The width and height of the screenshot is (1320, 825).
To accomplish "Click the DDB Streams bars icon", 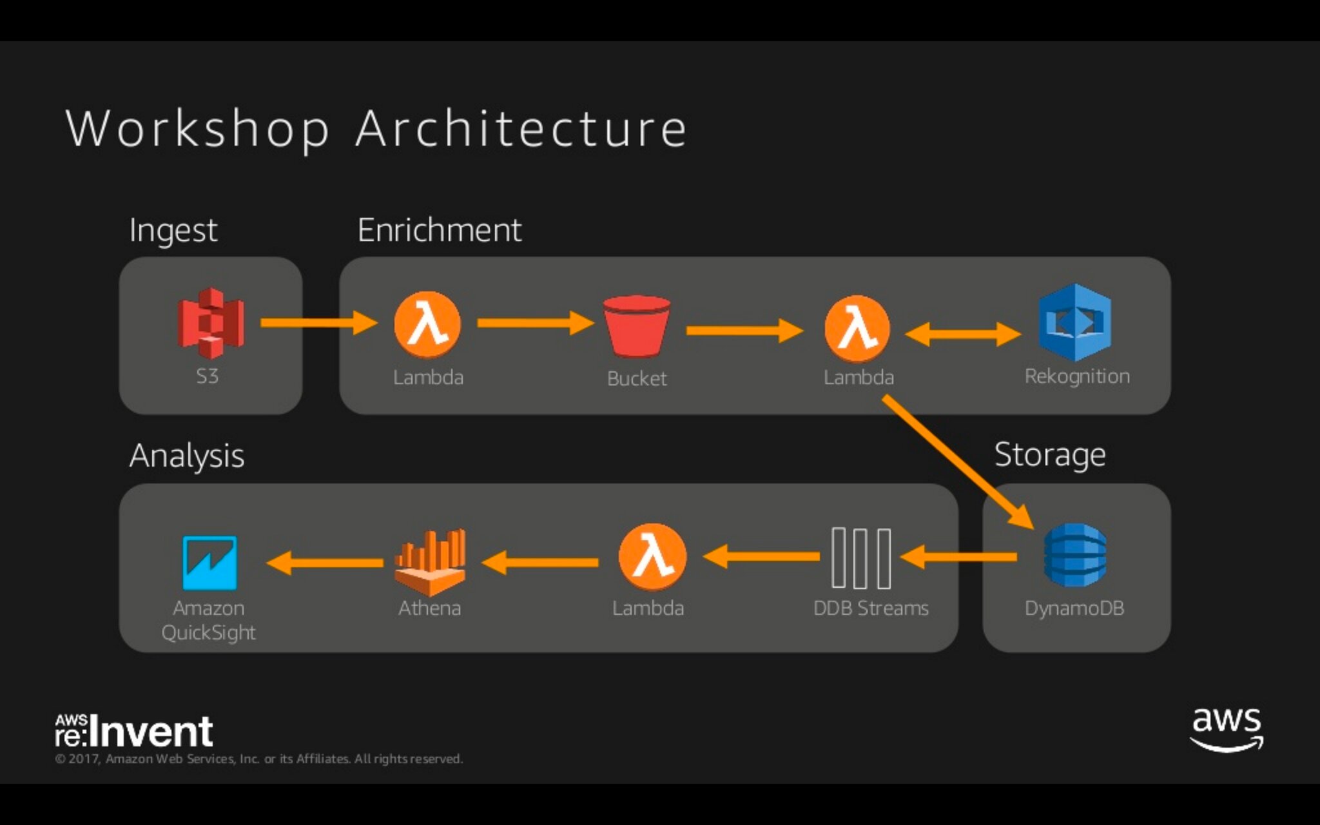I will tap(861, 558).
